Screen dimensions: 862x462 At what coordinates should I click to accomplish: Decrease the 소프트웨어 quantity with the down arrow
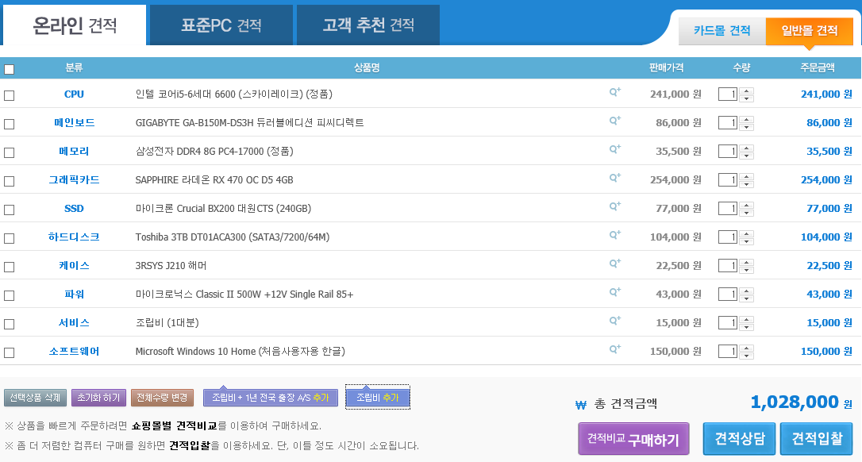pos(746,356)
